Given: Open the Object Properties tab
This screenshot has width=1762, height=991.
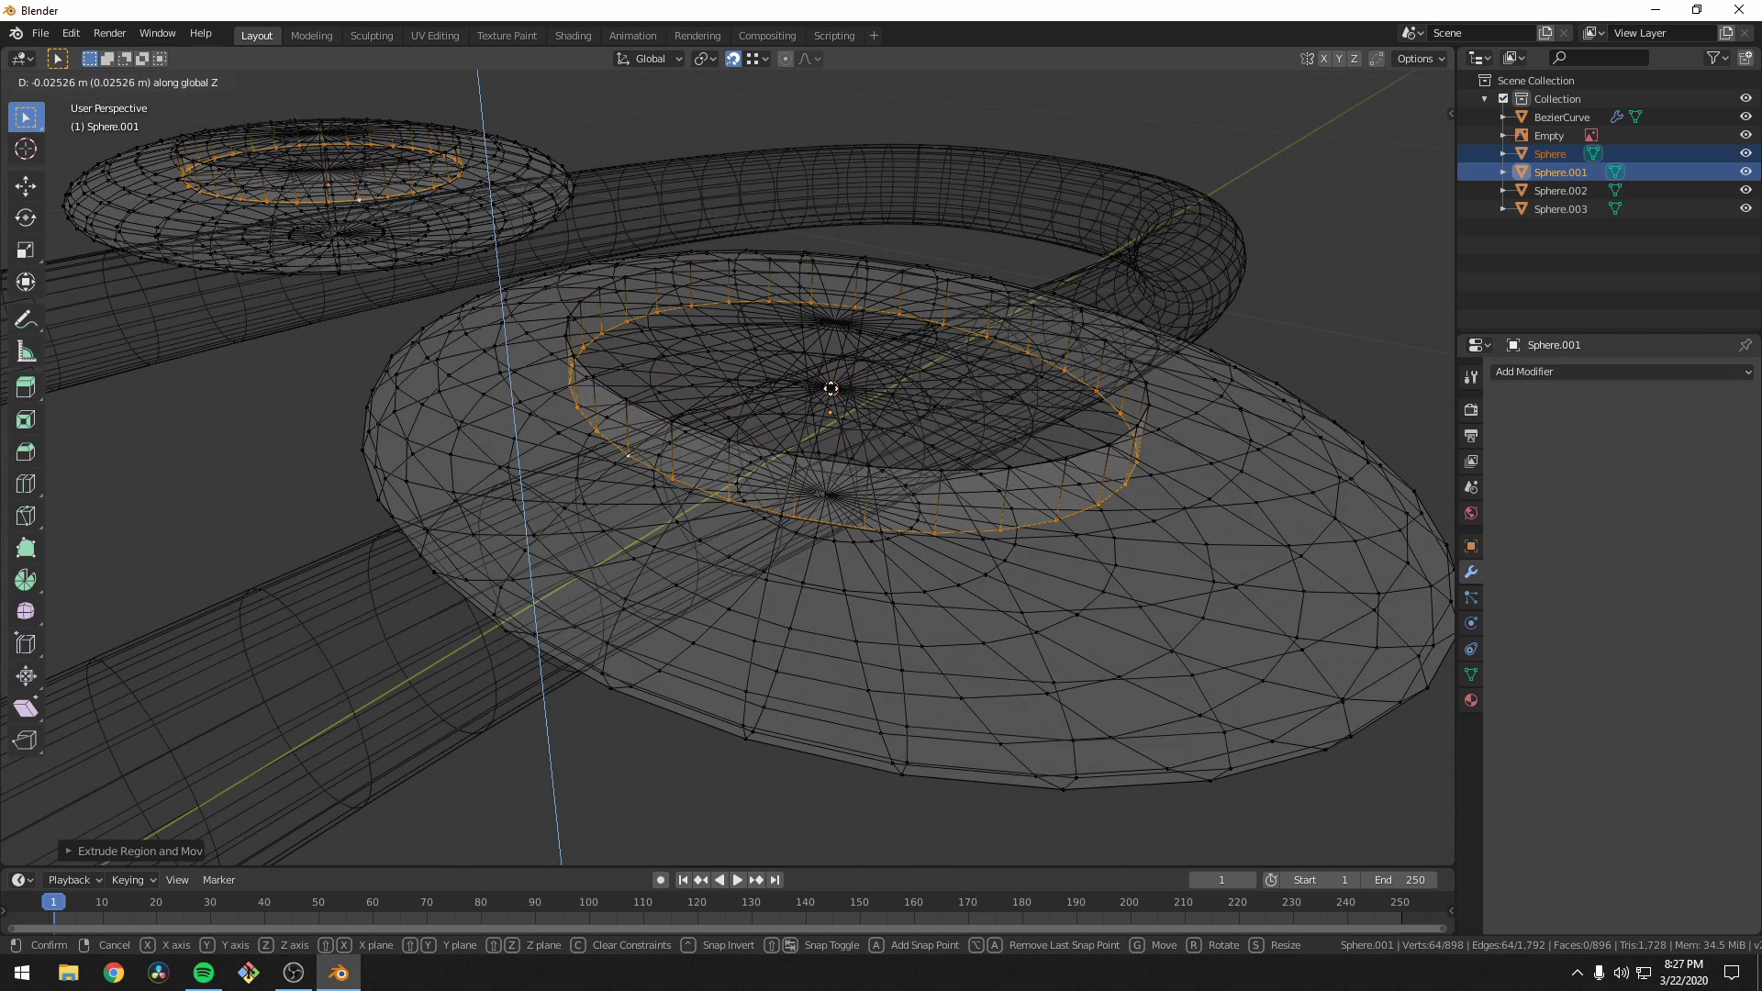Looking at the screenshot, I should [x=1470, y=546].
